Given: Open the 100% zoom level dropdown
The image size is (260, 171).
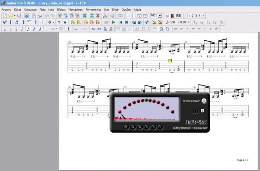Looking at the screenshot, I should pyautogui.click(x=160, y=16).
